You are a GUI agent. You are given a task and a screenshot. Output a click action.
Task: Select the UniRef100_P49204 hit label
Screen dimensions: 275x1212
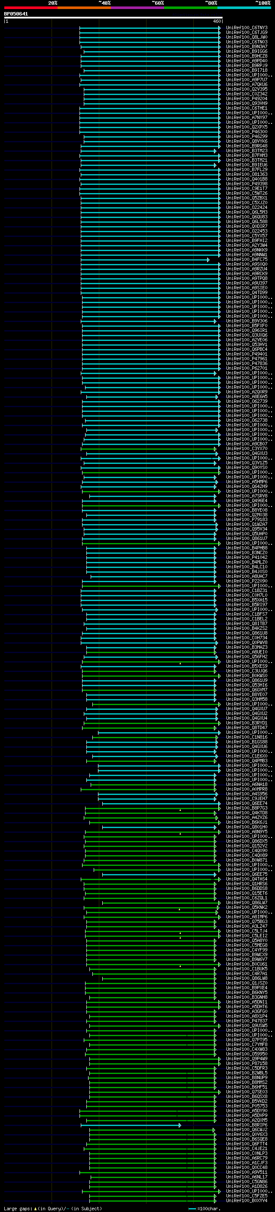pos(247,99)
